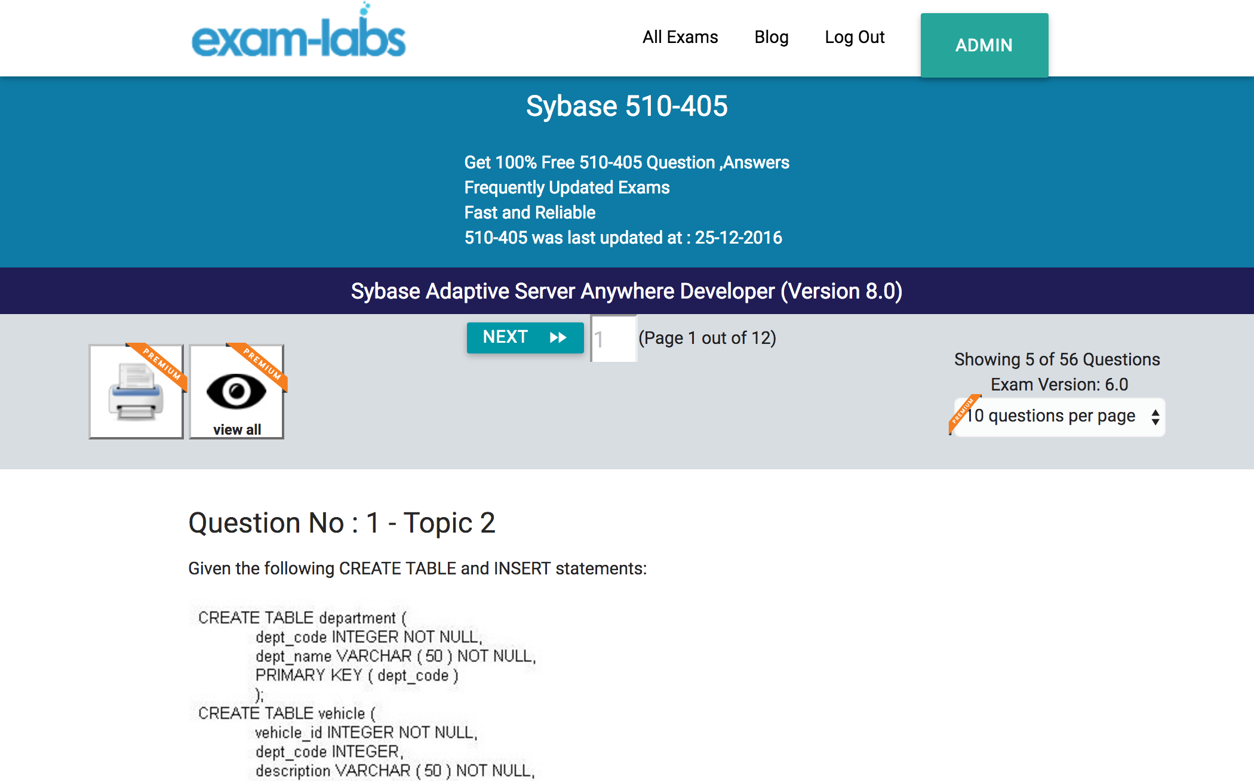
Task: Click the Given the following CREATE TABLE sentence
Action: [417, 568]
